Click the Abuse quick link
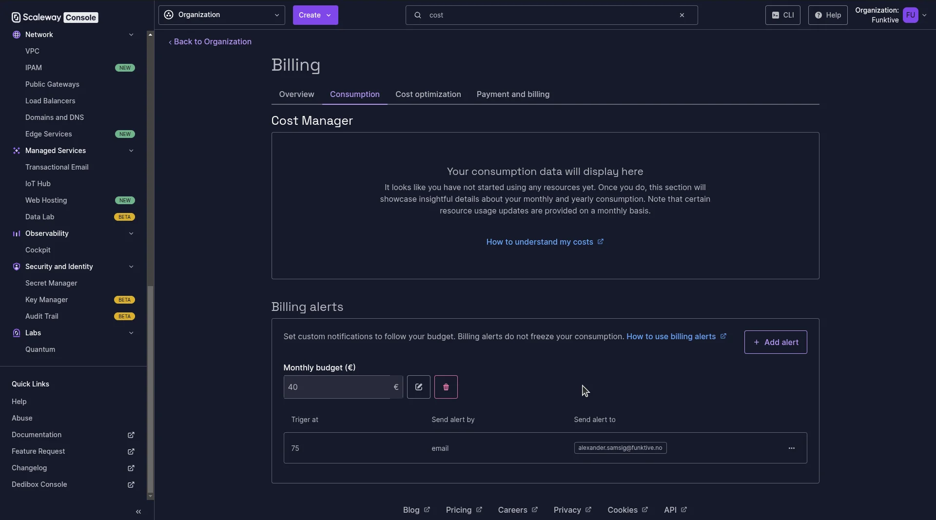The height and width of the screenshot is (520, 936). (22, 418)
